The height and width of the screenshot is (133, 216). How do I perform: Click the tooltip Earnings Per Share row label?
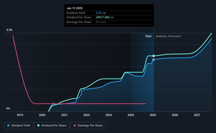[x=79, y=22]
